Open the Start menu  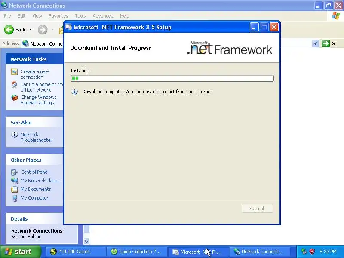20,252
